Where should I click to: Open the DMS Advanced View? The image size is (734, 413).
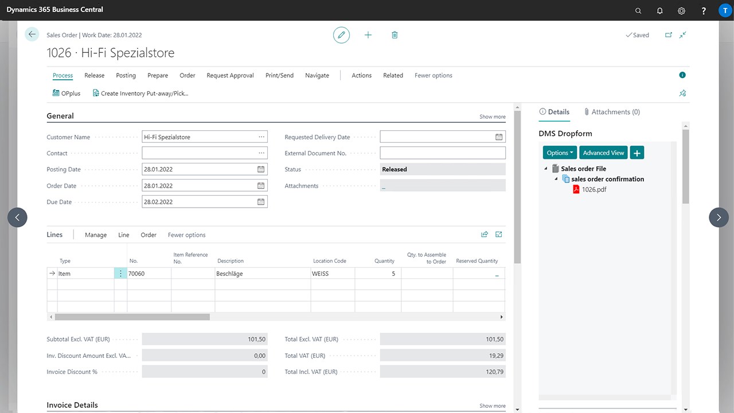point(603,153)
